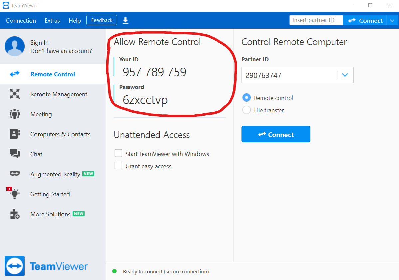The width and height of the screenshot is (399, 280).
Task: Click the password 6zxcctvp
Action: (145, 100)
